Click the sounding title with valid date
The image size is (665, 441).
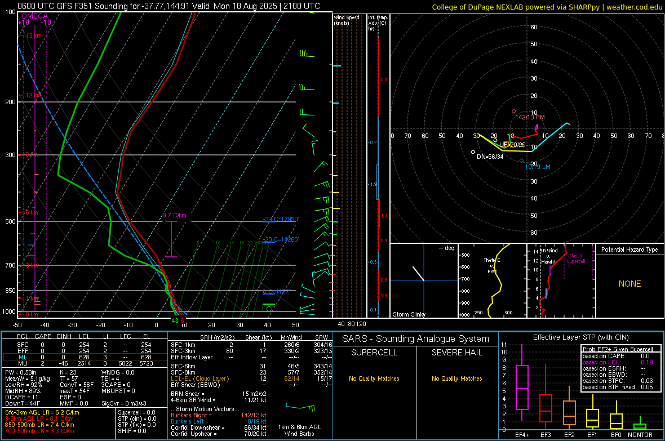[x=169, y=6]
